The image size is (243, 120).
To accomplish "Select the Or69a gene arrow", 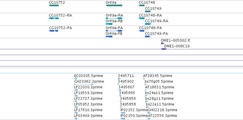I will coord(114,5).
